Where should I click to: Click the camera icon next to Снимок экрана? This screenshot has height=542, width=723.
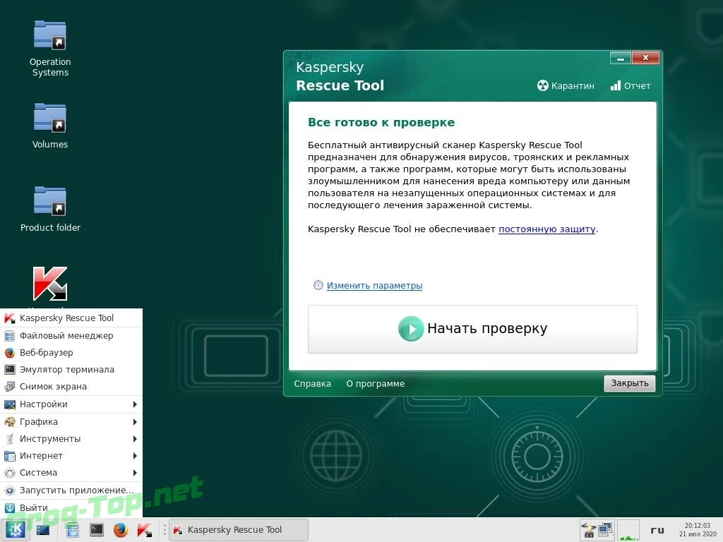pyautogui.click(x=10, y=387)
